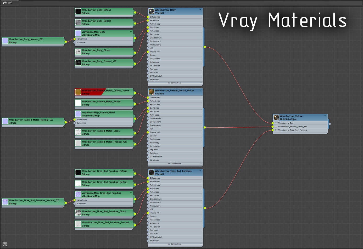This screenshot has width=363, height=249.
Task: Select the (1) Wheelbarrow_Body sub-material slot
Action: point(300,123)
